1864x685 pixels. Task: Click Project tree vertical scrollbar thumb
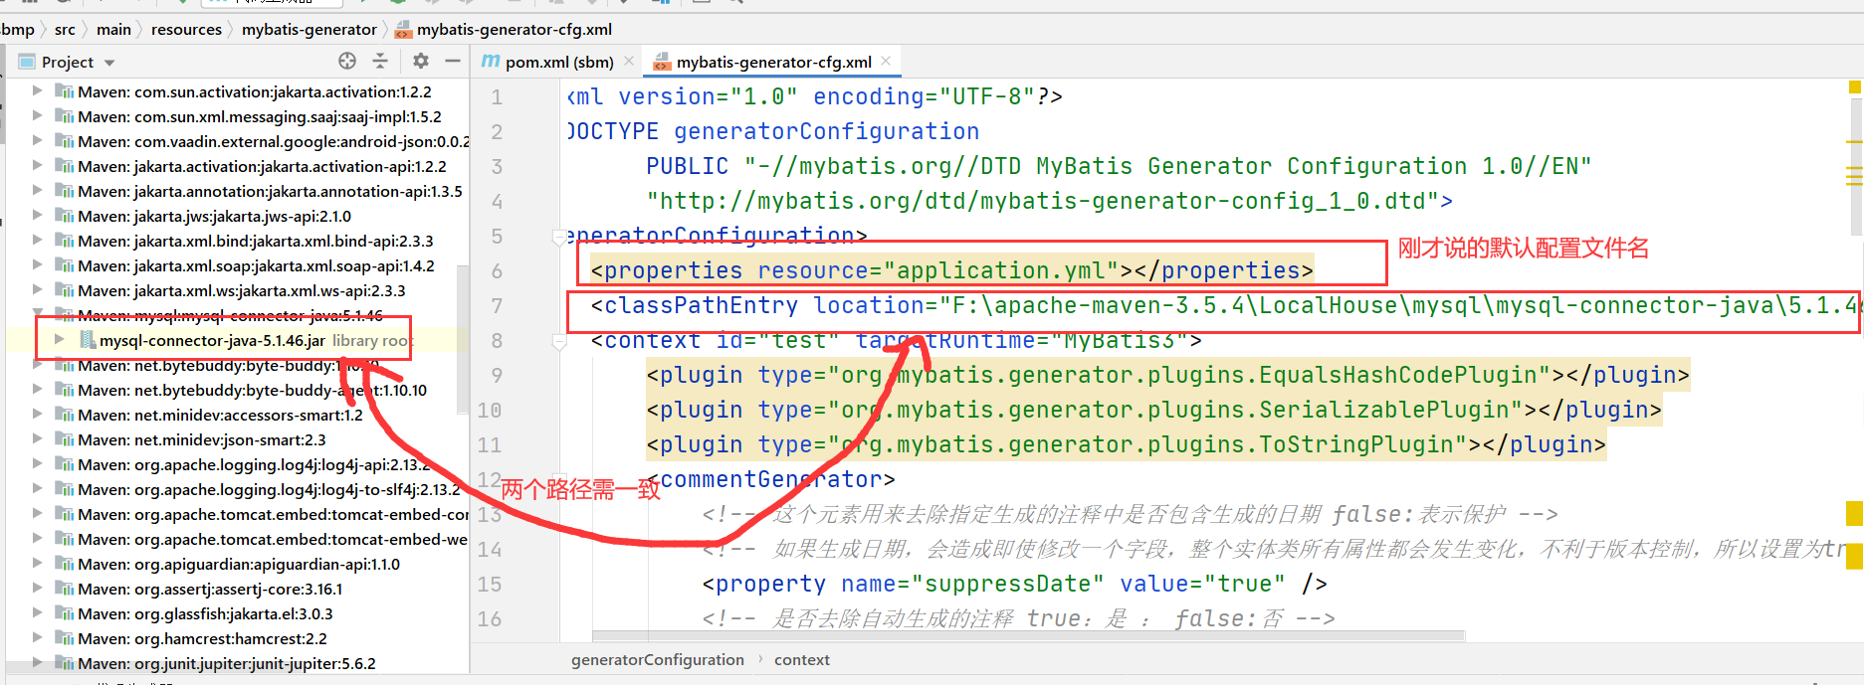click(x=462, y=338)
